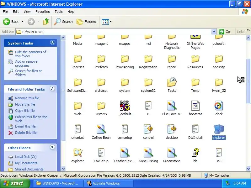Viewport: 251px width, 188px height.
Task: Select the Blue Lace 16 bitmap icon
Action: tap(172, 106)
